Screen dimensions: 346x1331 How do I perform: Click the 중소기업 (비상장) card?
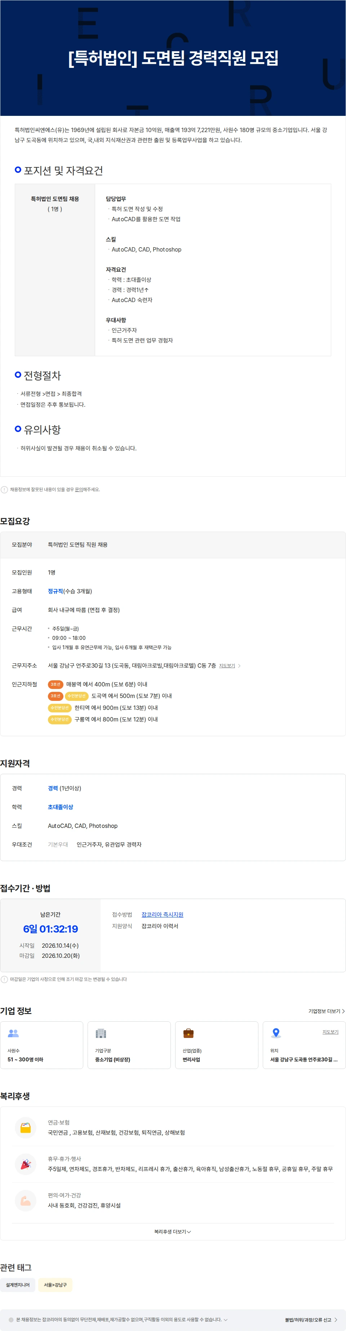point(129,1045)
